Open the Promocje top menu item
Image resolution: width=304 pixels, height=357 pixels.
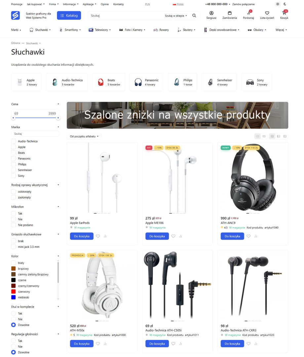17,4
